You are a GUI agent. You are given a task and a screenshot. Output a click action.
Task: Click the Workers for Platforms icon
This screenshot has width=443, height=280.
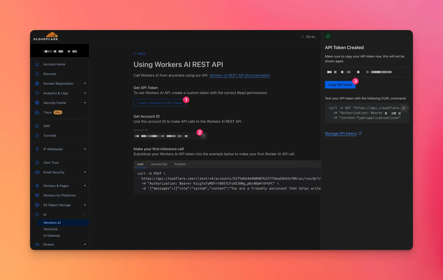[37, 195]
